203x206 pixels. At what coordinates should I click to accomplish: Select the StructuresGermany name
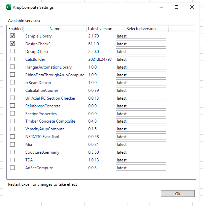click(x=42, y=152)
